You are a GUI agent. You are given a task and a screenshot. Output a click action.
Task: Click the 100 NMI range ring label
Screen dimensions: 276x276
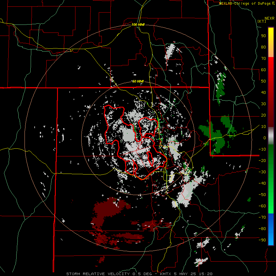138,25
